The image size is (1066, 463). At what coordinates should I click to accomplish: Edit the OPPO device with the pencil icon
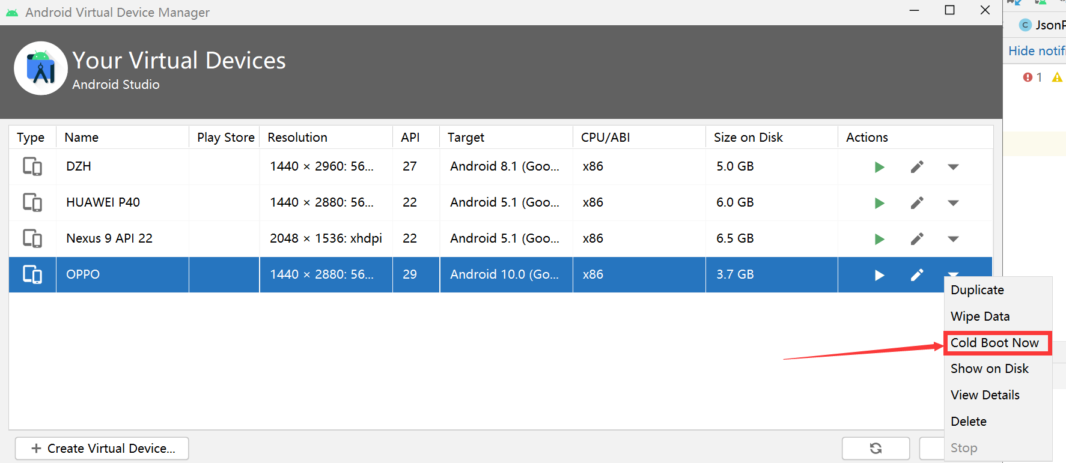(917, 275)
